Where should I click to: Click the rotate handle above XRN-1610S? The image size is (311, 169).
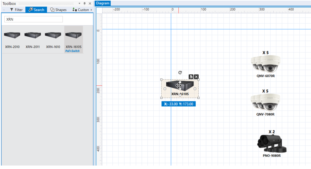180,72
